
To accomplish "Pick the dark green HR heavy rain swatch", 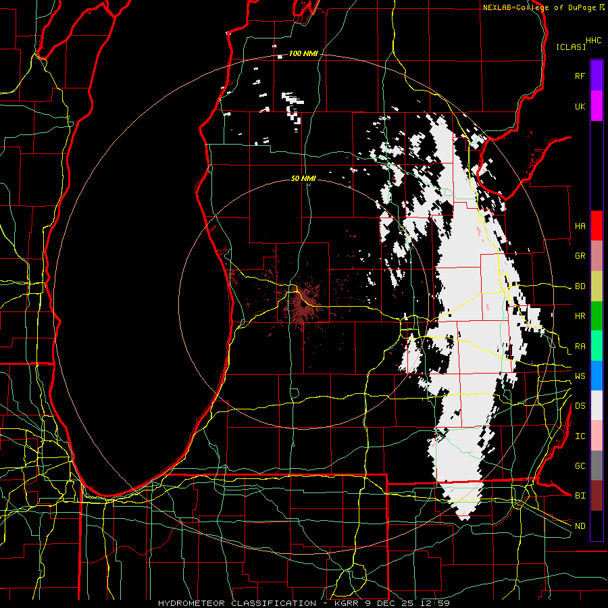I will (x=597, y=315).
